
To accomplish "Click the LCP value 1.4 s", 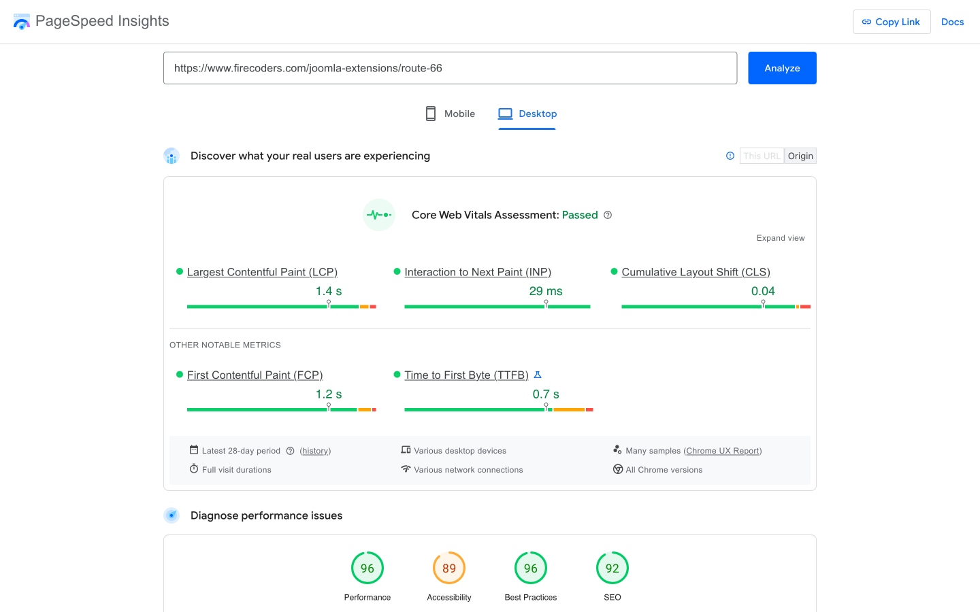I will [x=329, y=291].
